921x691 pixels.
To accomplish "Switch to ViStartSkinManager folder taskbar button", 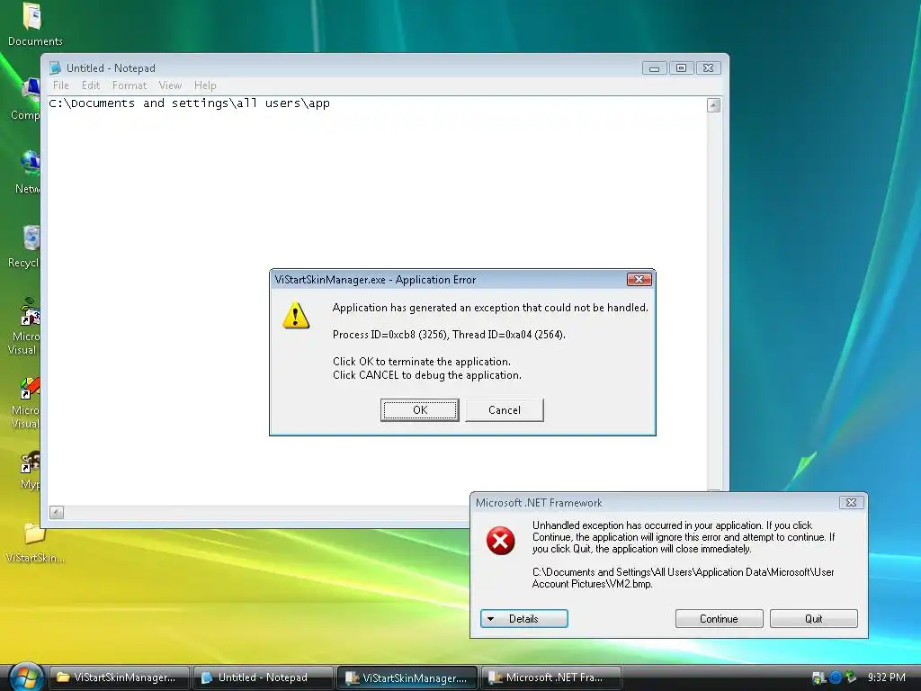I will 120,678.
